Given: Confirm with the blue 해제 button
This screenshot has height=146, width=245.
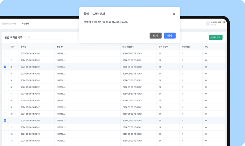Looking at the screenshot, I should (x=170, y=36).
